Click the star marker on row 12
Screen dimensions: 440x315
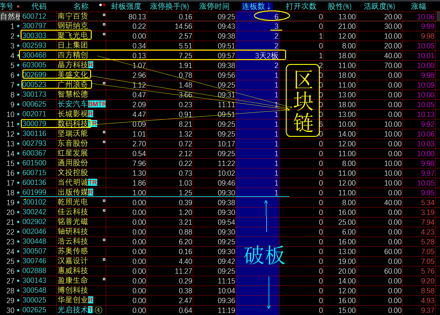click(18, 134)
